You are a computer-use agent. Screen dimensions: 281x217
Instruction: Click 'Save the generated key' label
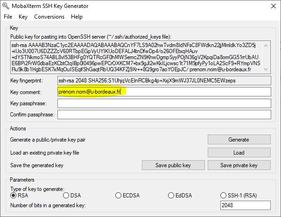point(37,165)
